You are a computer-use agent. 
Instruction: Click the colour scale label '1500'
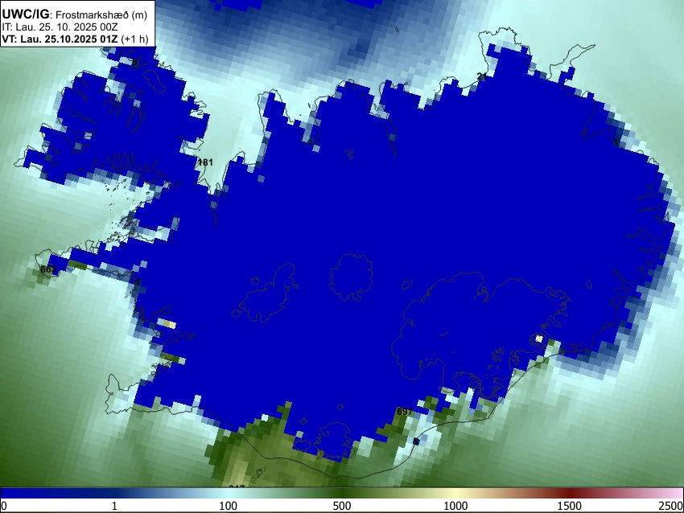coord(570,506)
